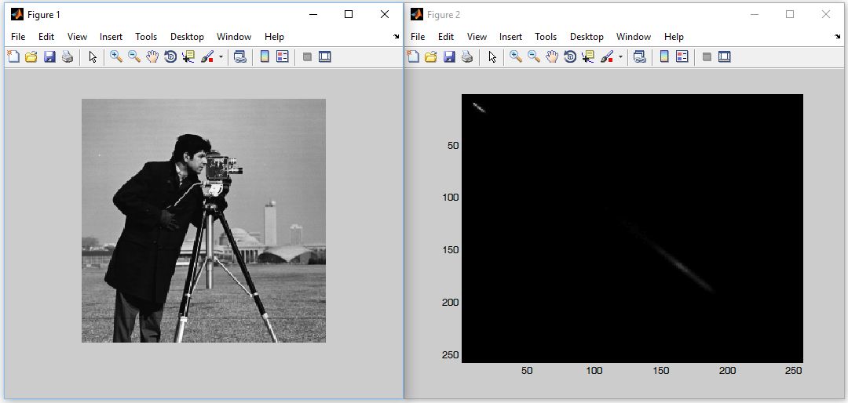Open Desktop menu in Figure 1
The height and width of the screenshot is (403, 848).
(187, 37)
